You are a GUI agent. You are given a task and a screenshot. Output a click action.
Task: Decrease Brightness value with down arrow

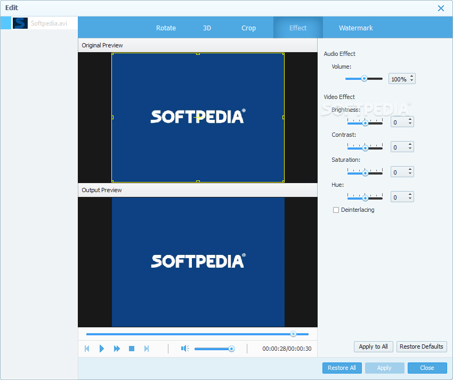(x=410, y=124)
